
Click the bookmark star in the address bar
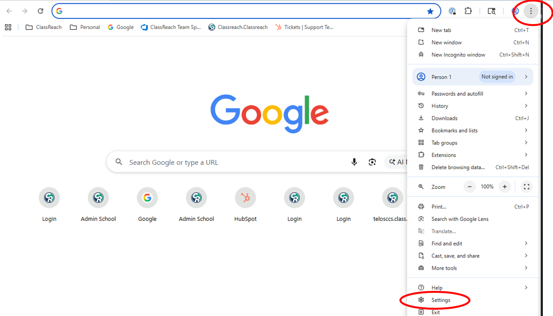click(429, 10)
